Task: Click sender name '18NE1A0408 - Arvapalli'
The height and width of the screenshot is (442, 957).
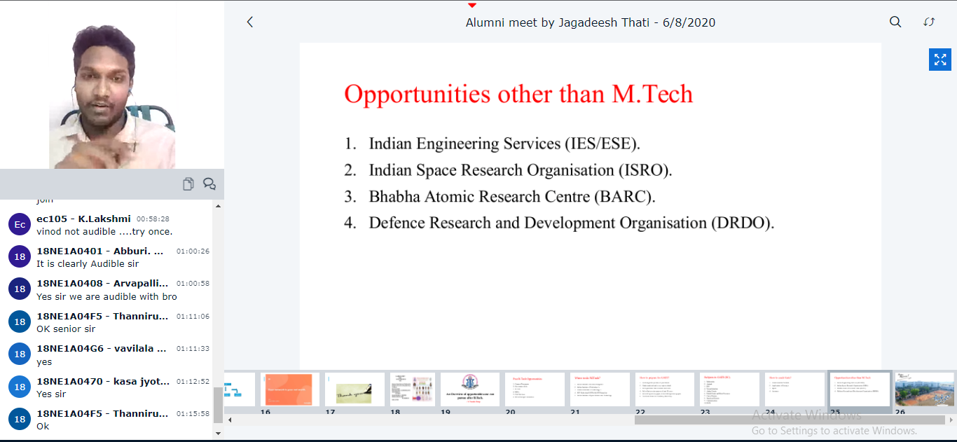Action: (102, 283)
